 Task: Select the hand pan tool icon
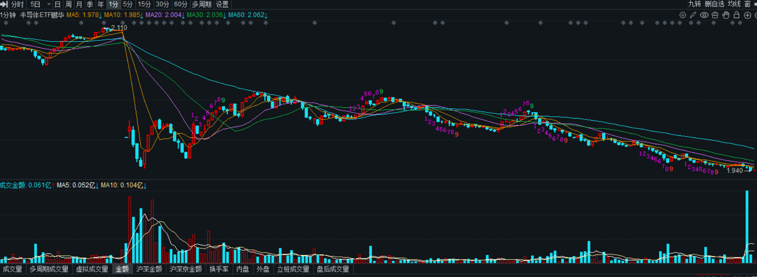726,15
